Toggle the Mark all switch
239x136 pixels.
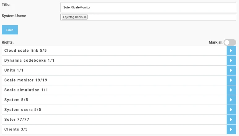230,42
